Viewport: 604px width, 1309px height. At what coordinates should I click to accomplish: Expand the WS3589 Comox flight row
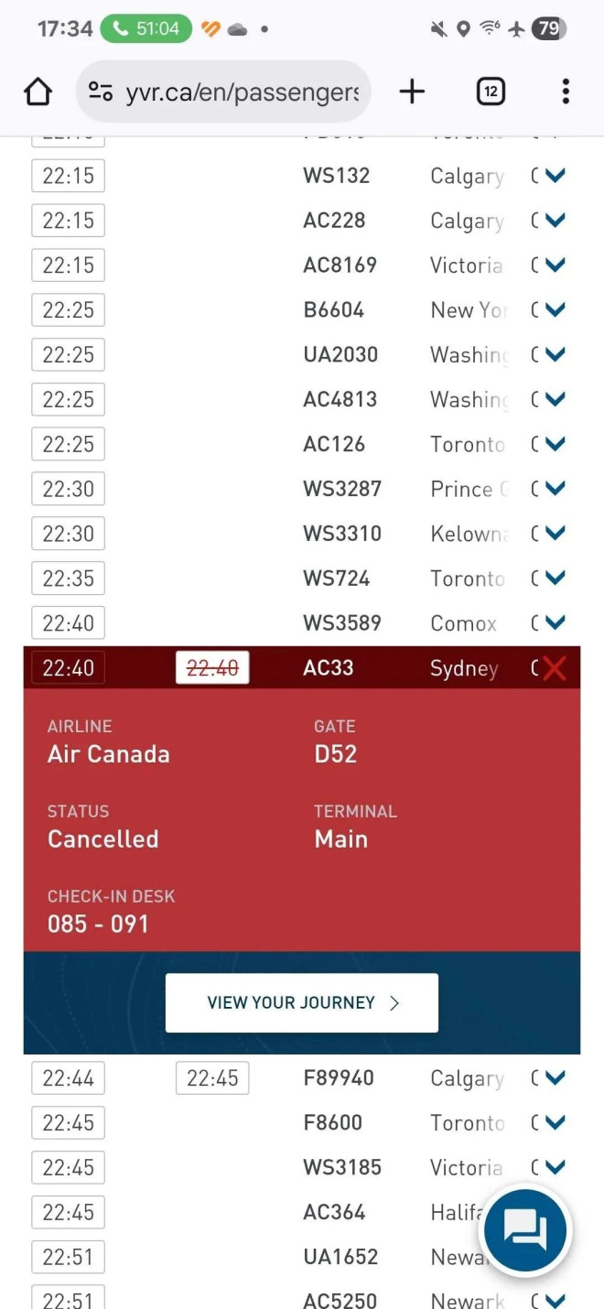coord(555,623)
